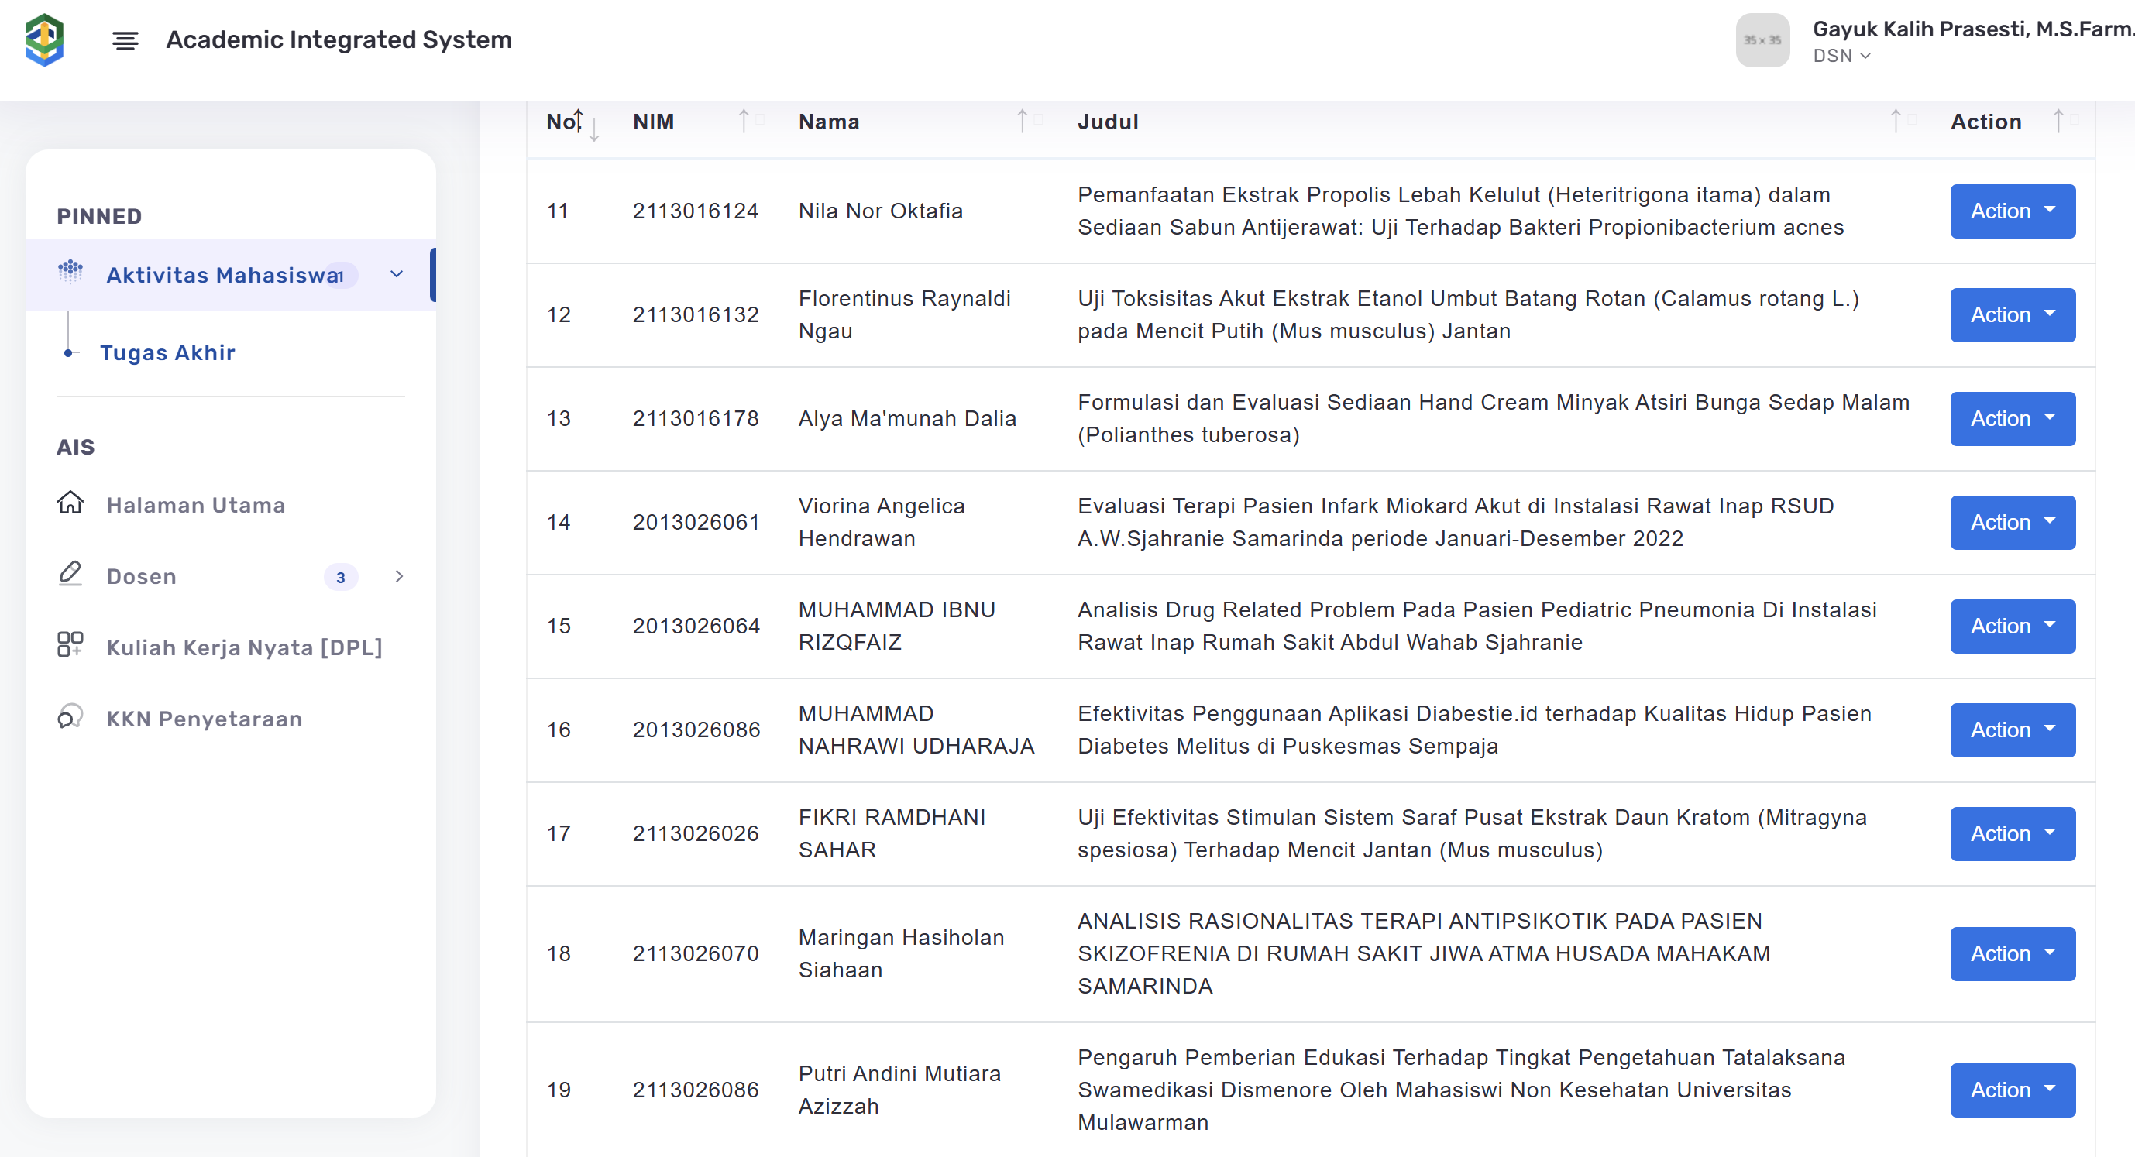Open Action dropdown for Putri Andini Mutiara Azizzah
Viewport: 2135px width, 1157px height.
point(2013,1090)
